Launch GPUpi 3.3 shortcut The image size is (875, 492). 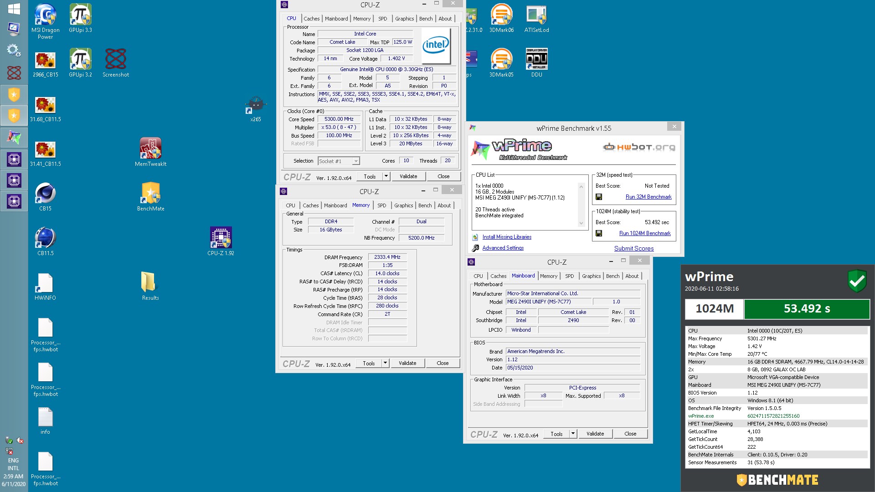click(80, 18)
